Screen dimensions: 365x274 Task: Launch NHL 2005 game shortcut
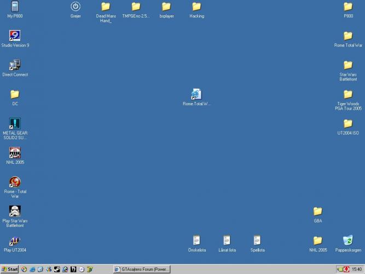[x=15, y=153]
